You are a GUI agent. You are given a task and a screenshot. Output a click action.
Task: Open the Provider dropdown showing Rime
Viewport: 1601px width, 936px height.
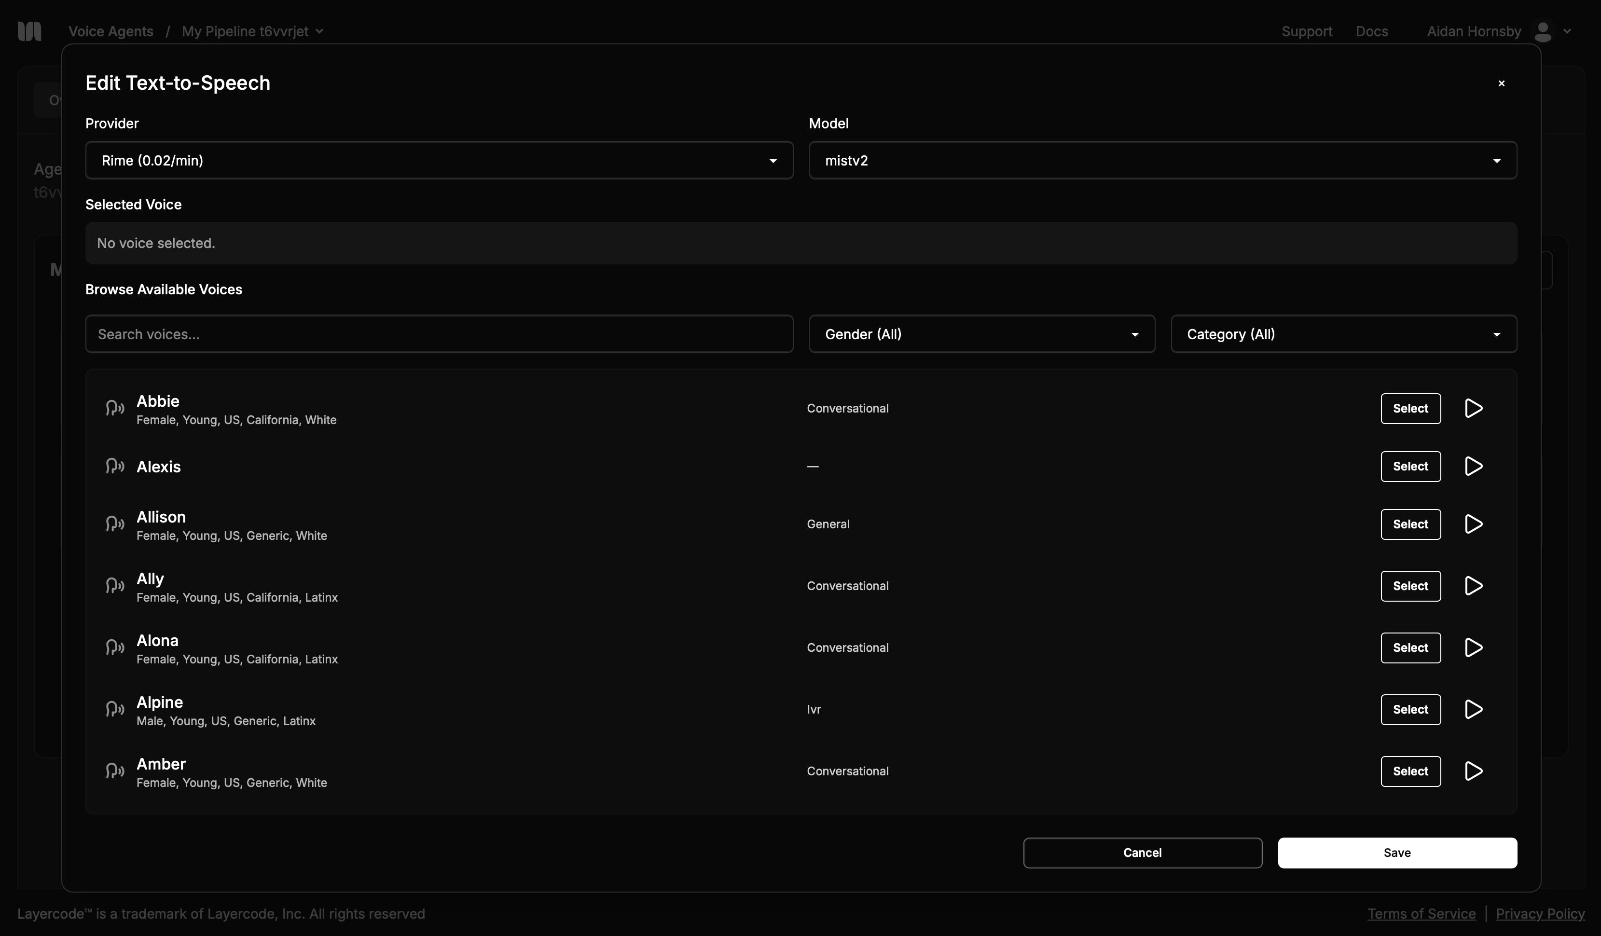pos(438,160)
